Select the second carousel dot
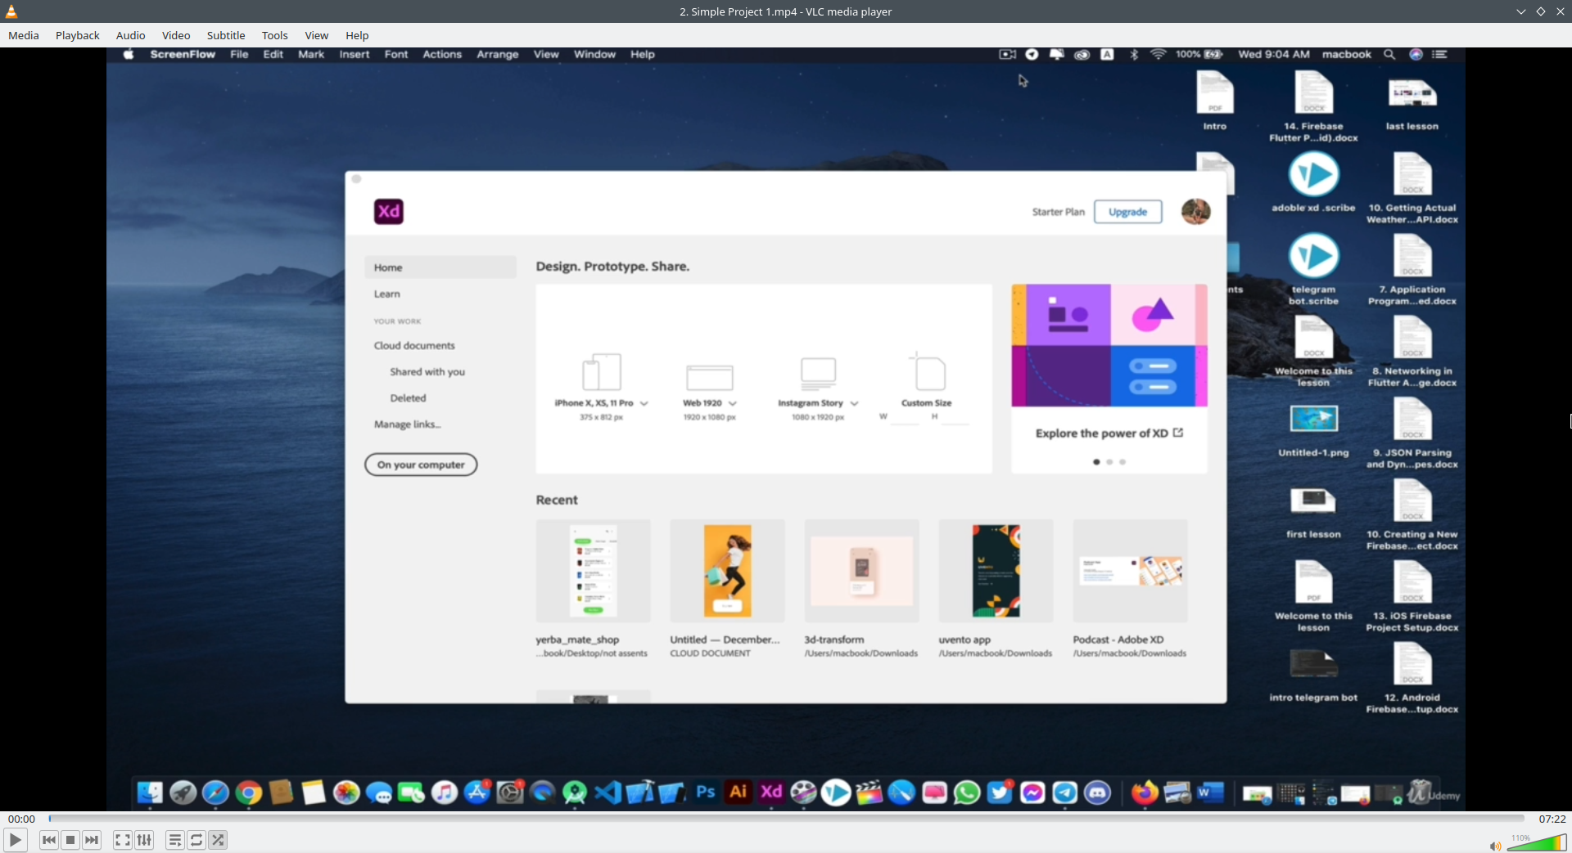1572x853 pixels. coord(1109,462)
